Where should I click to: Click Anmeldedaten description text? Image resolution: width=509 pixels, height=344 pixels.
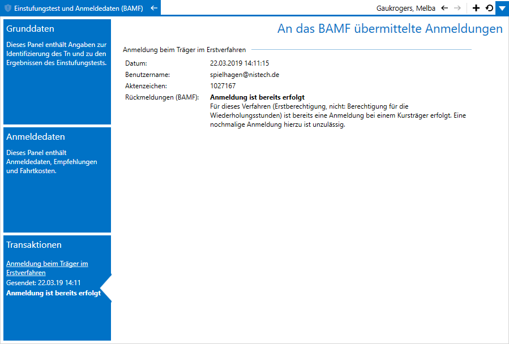pos(52,162)
